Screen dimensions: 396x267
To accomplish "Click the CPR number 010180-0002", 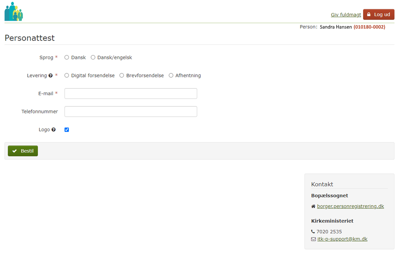I will tap(369, 27).
